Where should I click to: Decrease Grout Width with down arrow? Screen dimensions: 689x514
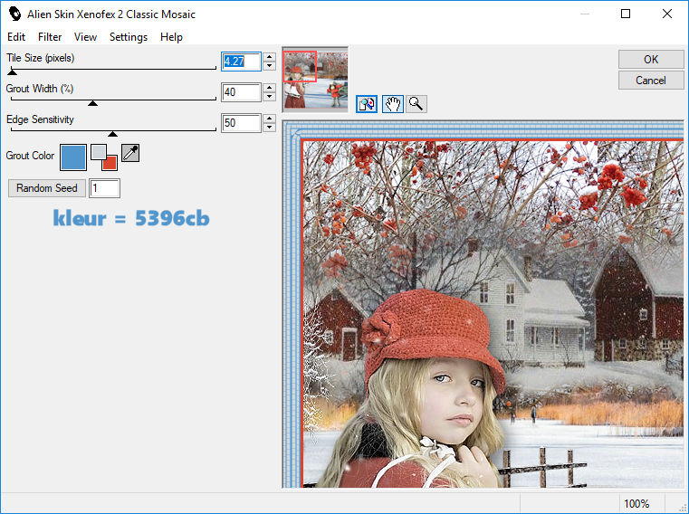269,97
